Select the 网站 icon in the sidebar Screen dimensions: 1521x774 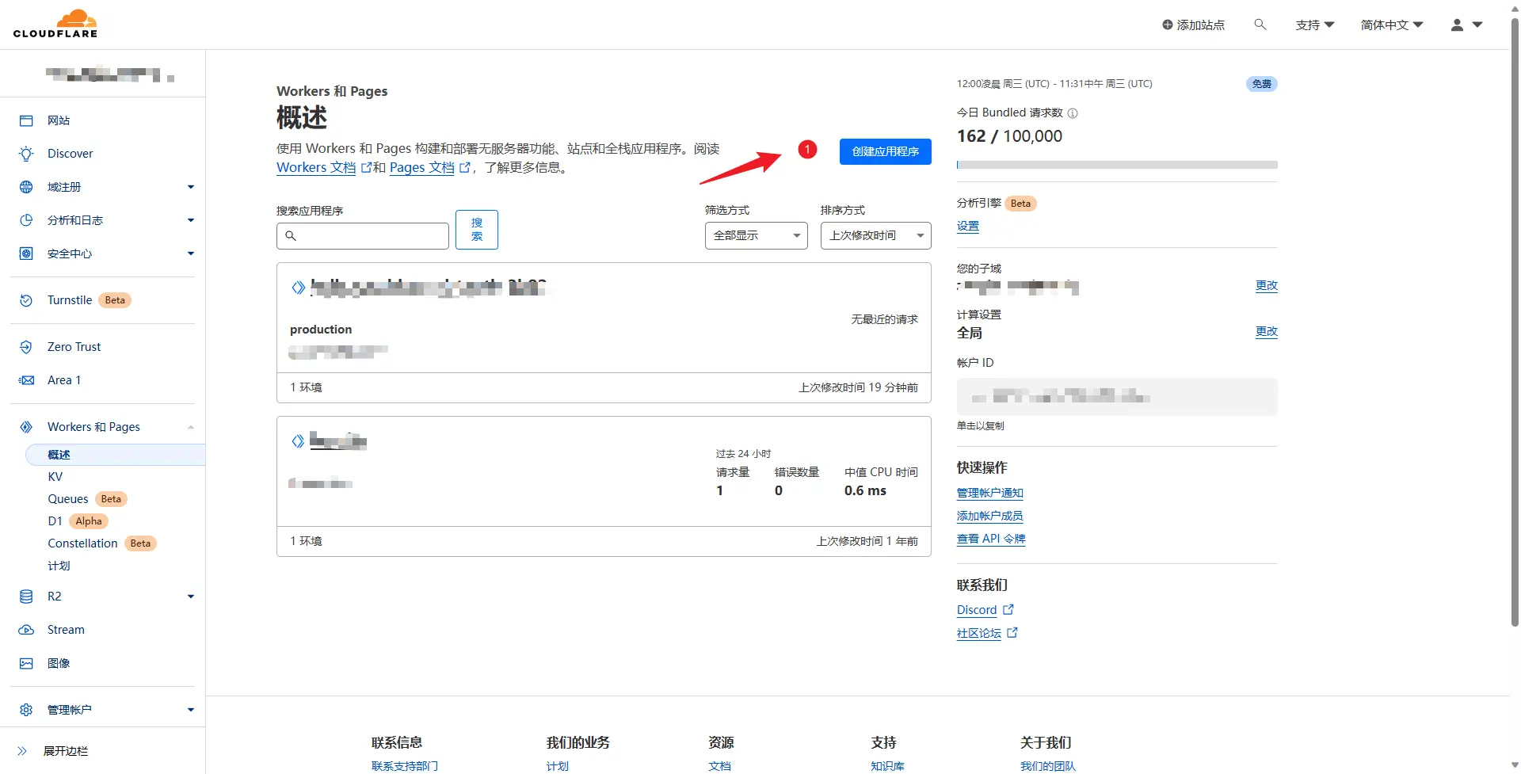26,120
